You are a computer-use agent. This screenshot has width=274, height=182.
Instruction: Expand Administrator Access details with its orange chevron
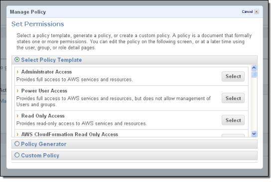pyautogui.click(x=17, y=72)
